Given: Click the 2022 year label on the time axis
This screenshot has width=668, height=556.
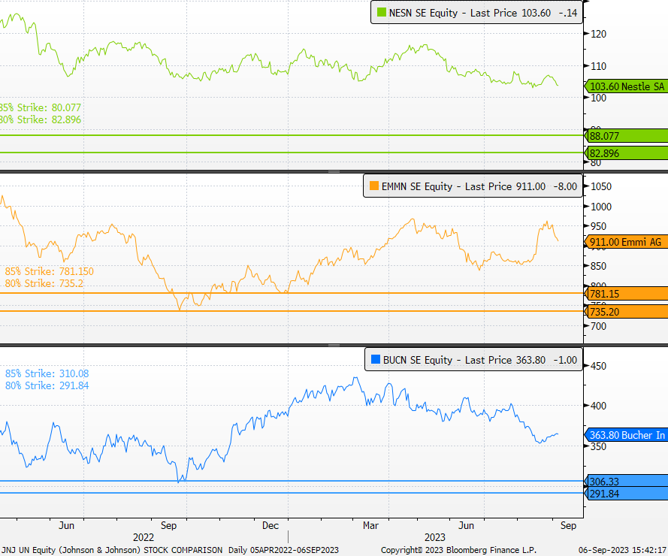Looking at the screenshot, I should coord(143,537).
